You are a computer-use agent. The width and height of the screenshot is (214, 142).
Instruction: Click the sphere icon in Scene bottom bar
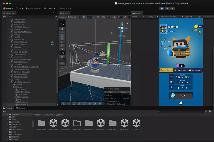(x=95, y=104)
